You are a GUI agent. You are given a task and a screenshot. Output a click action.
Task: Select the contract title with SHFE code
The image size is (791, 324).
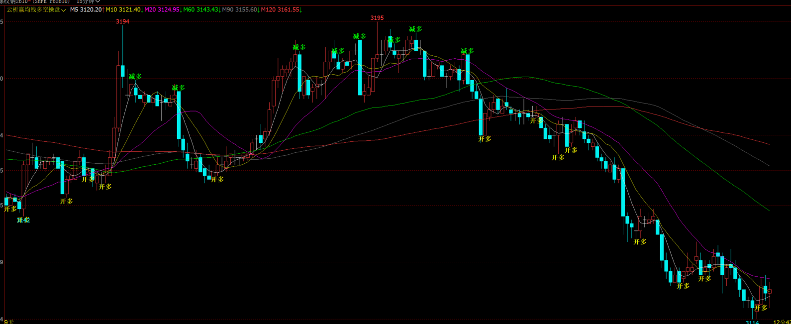pyautogui.click(x=35, y=2)
